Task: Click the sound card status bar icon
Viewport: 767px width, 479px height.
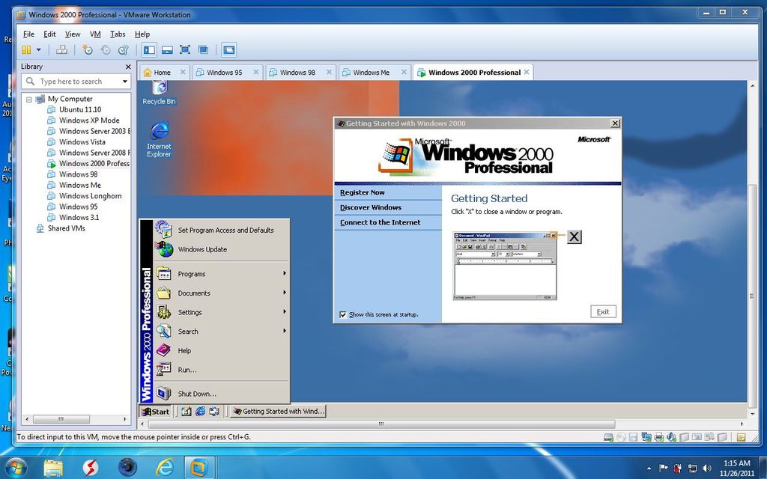Action: [672, 437]
